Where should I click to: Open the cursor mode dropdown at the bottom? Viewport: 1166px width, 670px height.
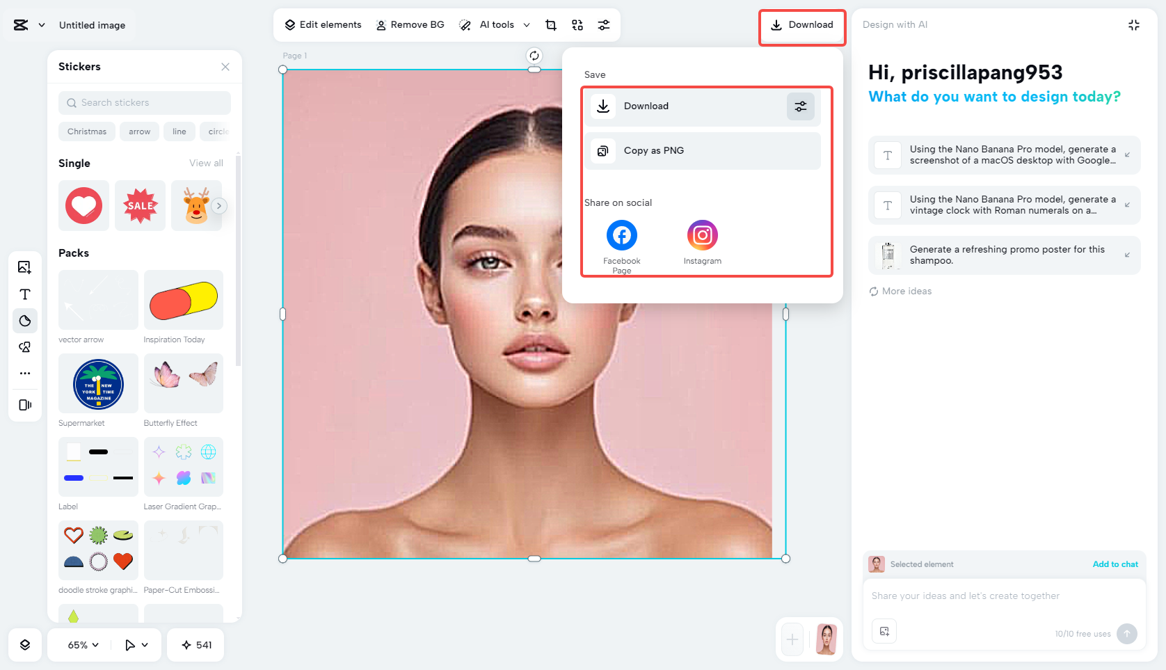pyautogui.click(x=136, y=645)
